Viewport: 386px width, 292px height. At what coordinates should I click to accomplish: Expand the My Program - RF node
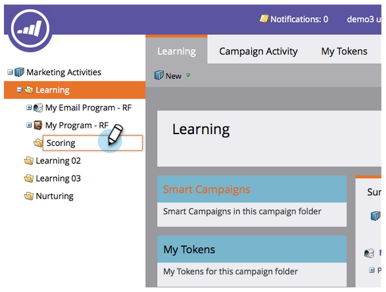coord(29,125)
